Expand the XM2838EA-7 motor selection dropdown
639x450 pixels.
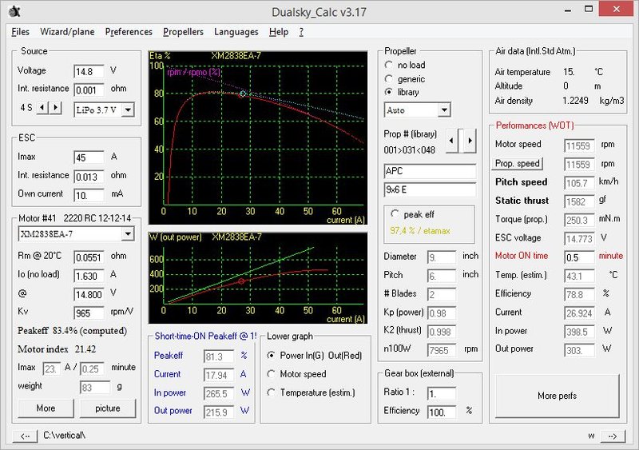127,233
